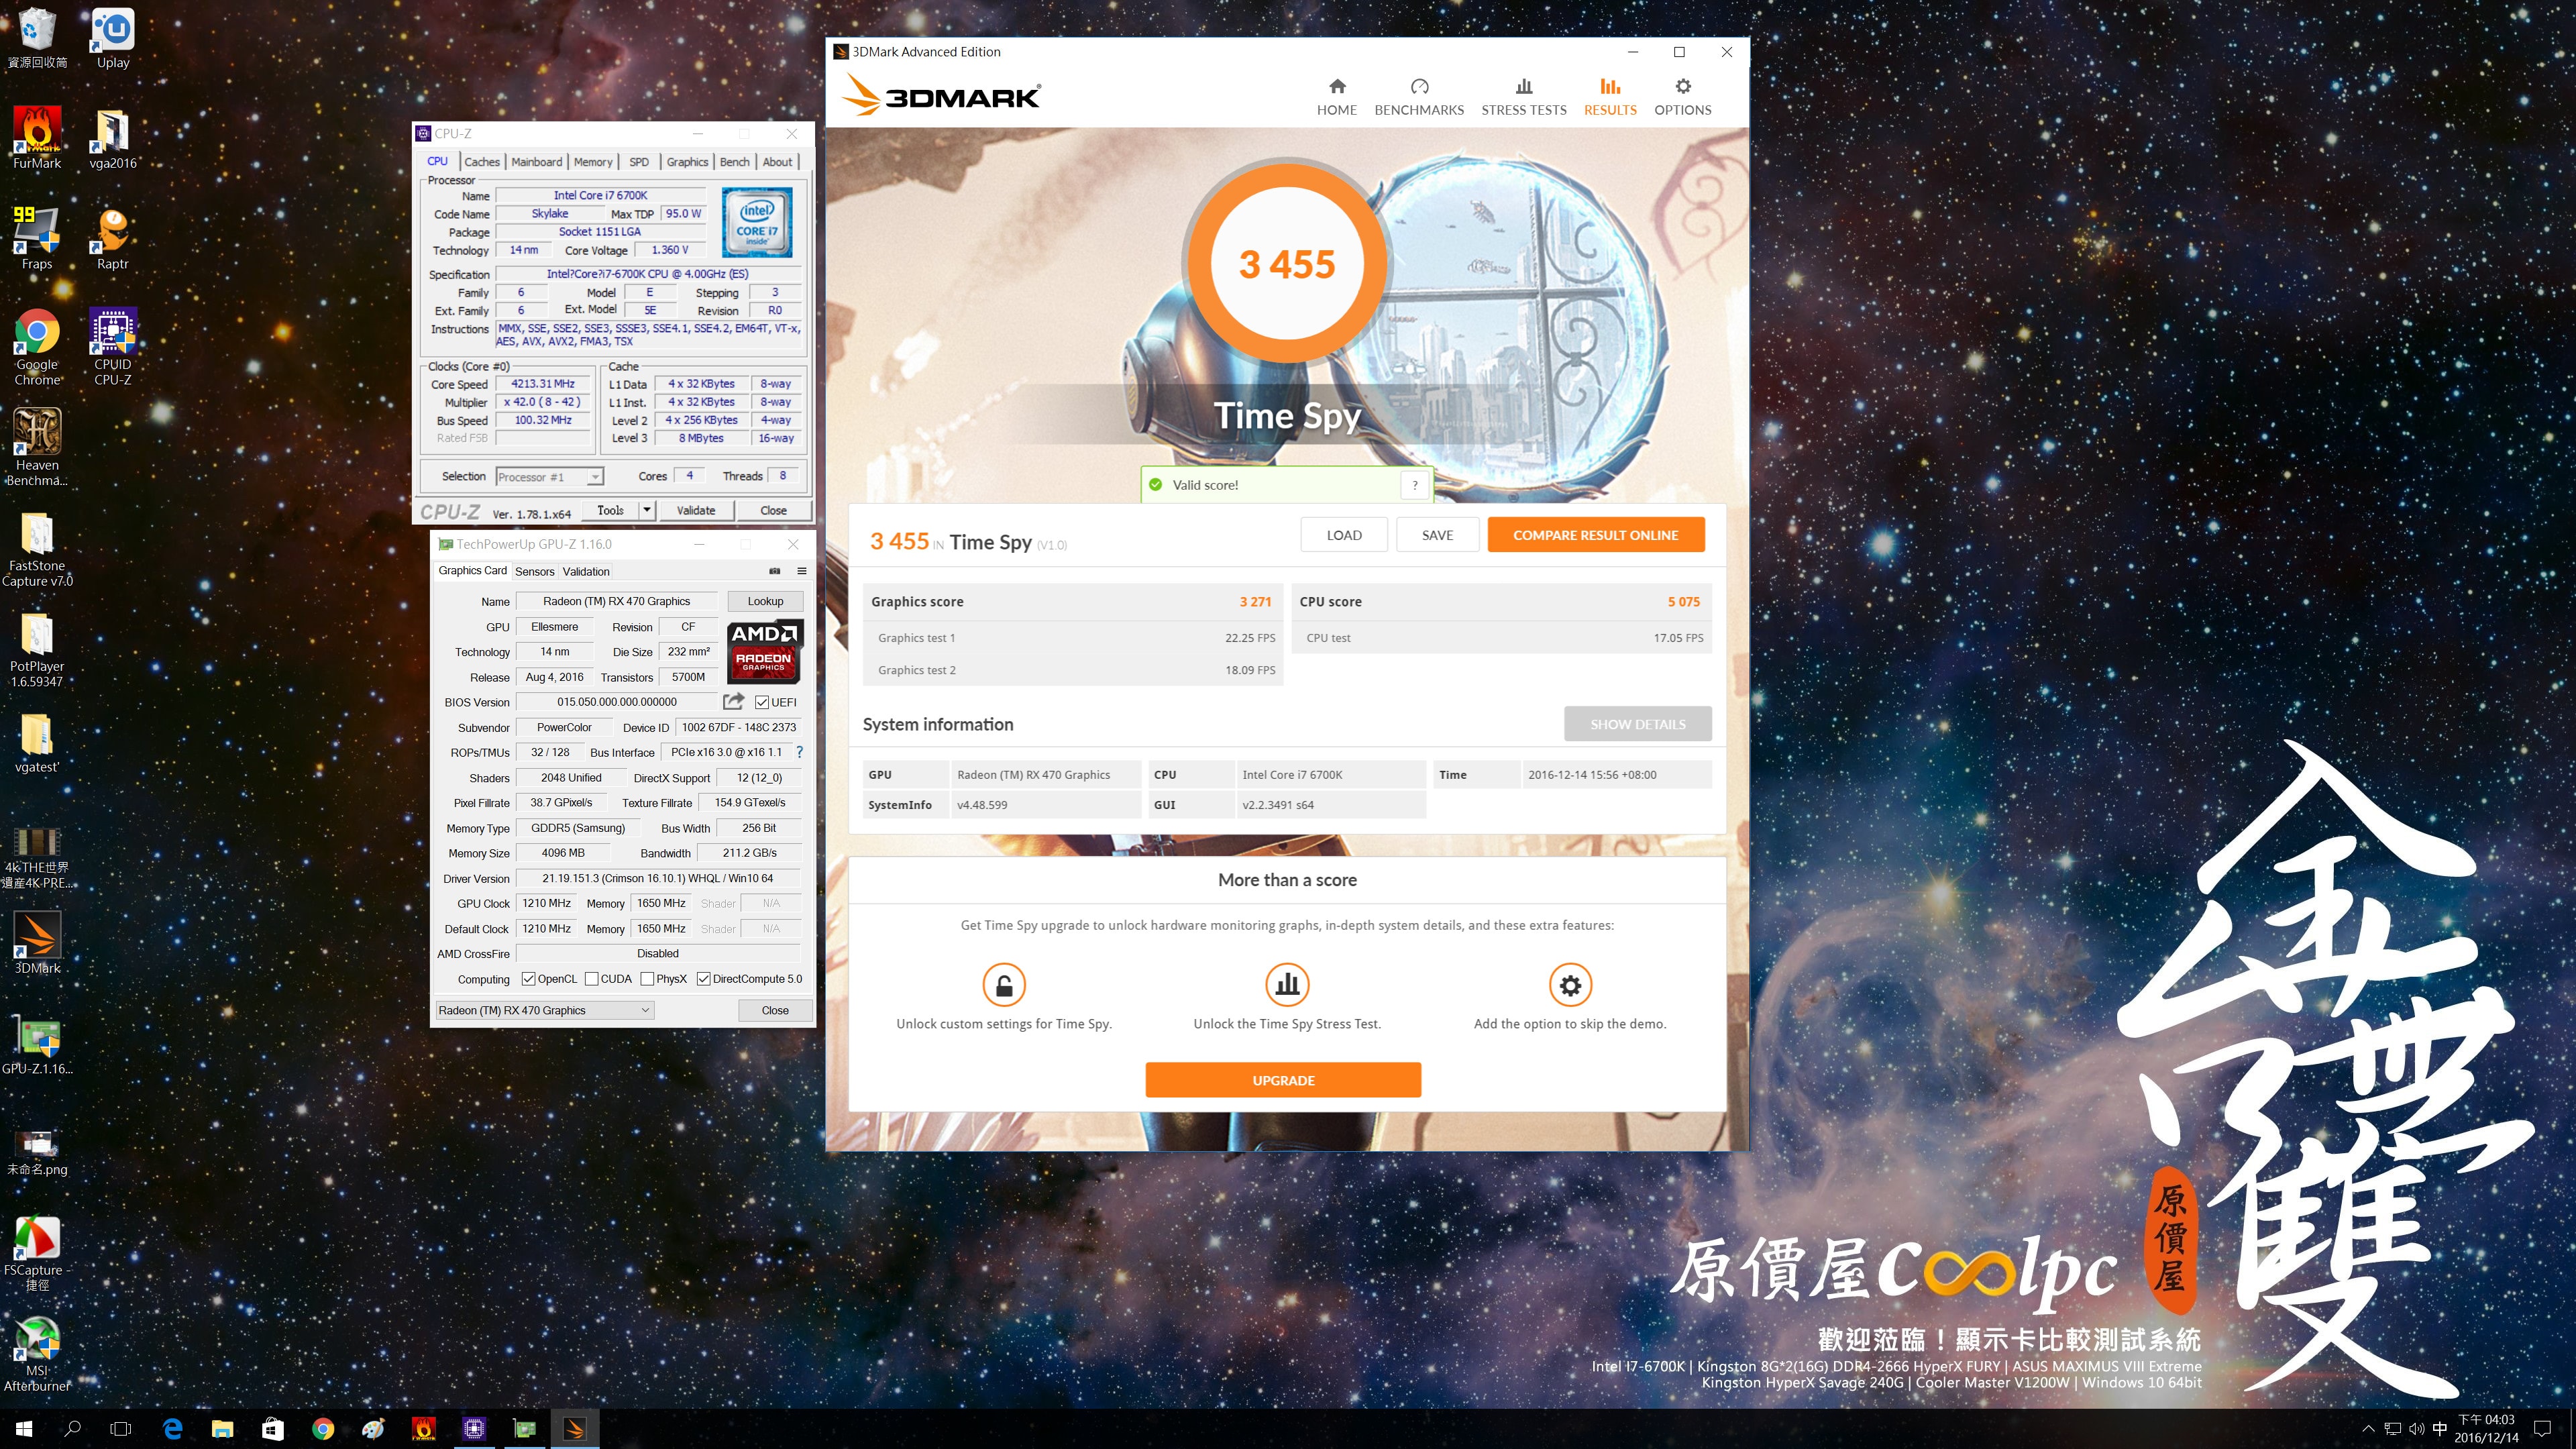Toggle the UEFI checkbox in GPU-Z
This screenshot has width=2576, height=1449.
point(762,702)
